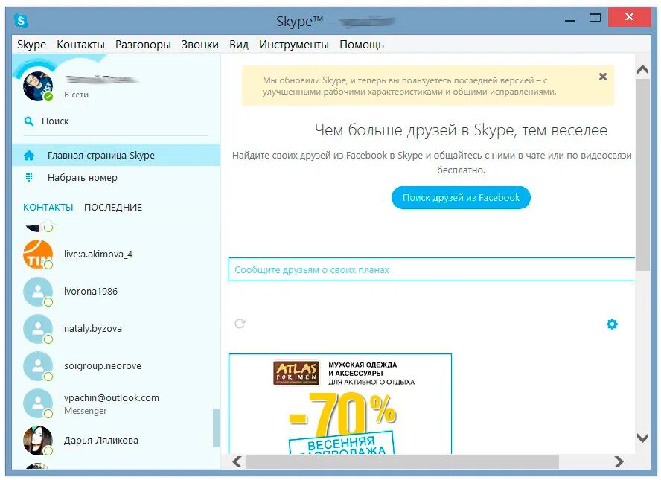Switch to the КОНТАКТЫ tab
The width and height of the screenshot is (661, 480).
[48, 208]
